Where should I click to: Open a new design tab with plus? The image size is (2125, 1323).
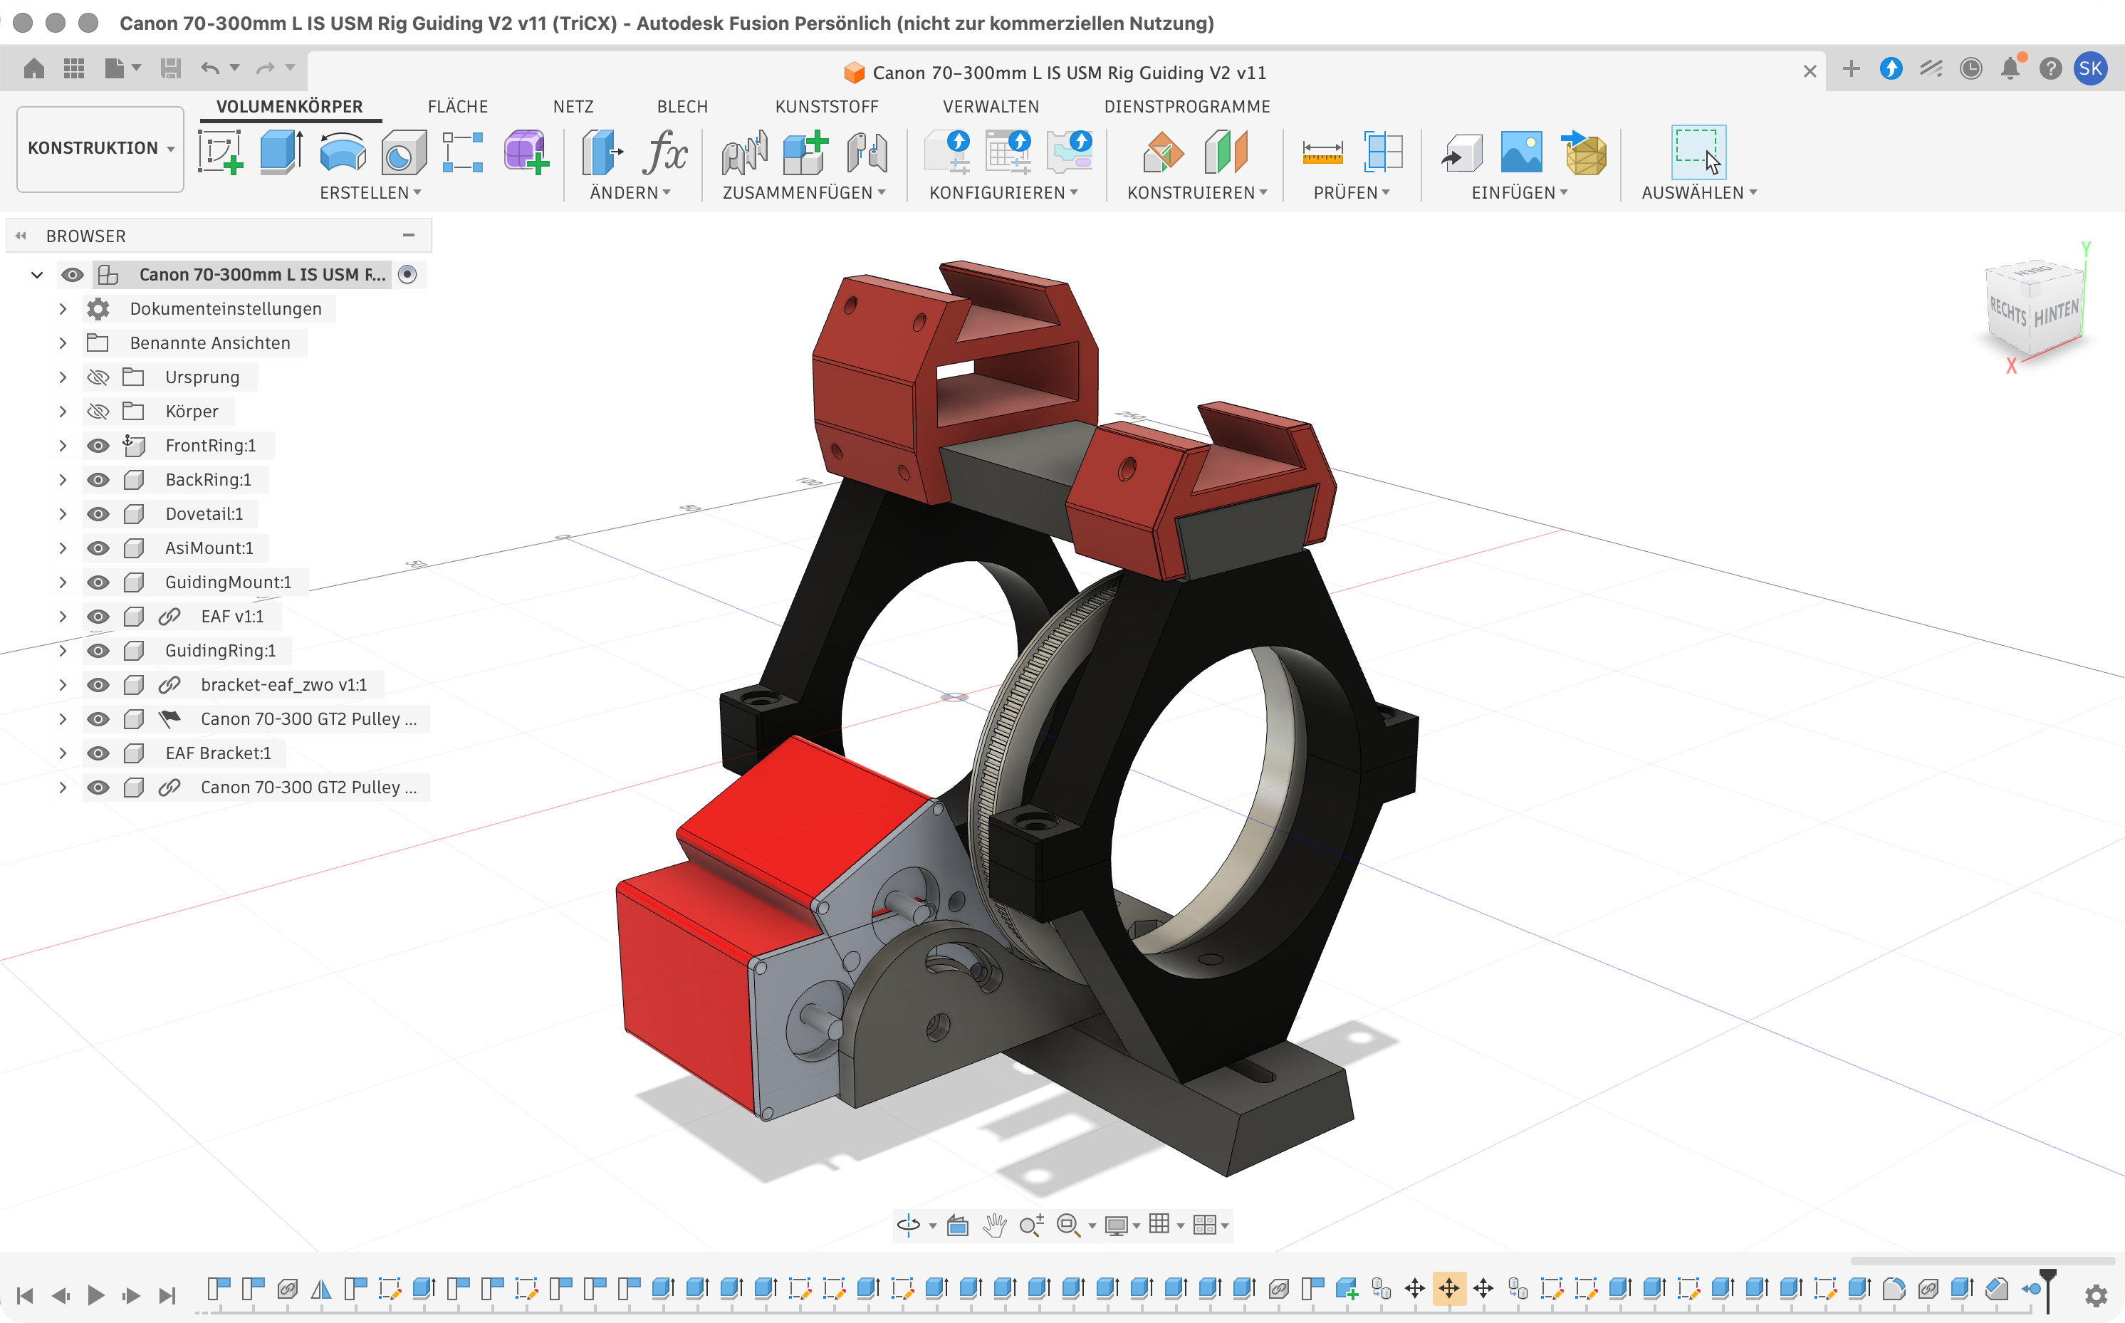pos(1850,68)
